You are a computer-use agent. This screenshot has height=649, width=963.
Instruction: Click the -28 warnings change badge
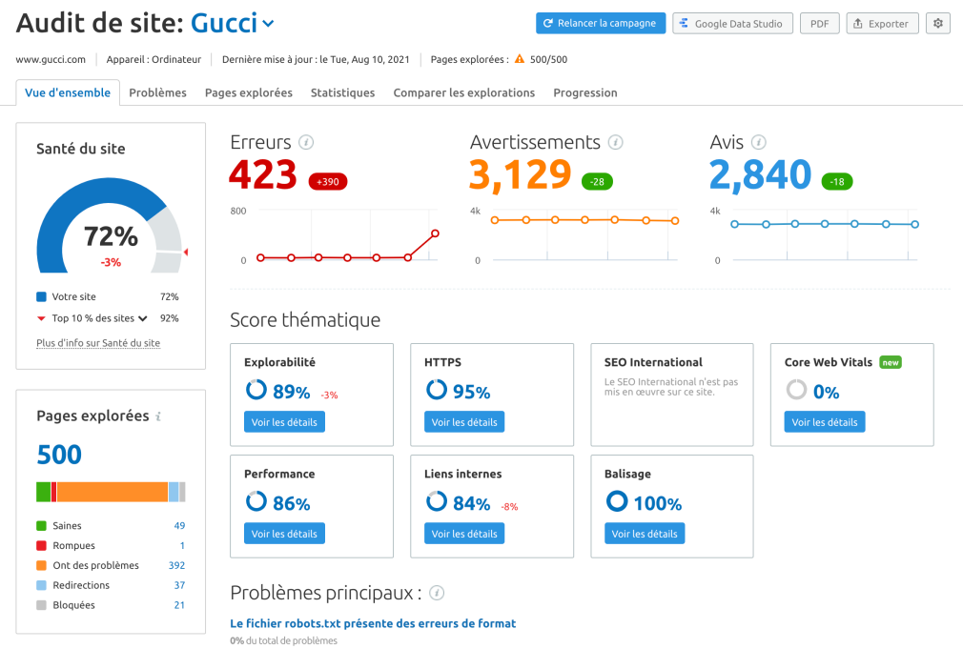(x=597, y=182)
